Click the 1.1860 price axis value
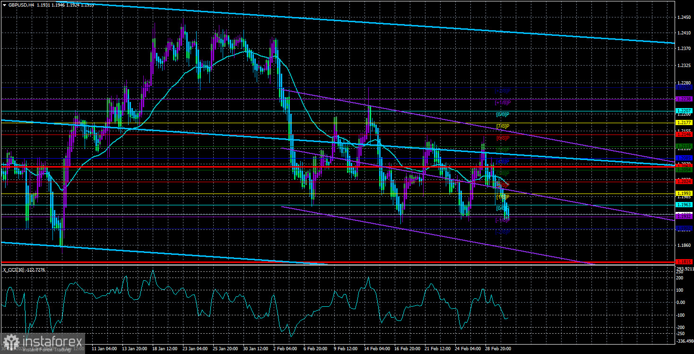Screen dimensions: 694x354 click(684, 245)
